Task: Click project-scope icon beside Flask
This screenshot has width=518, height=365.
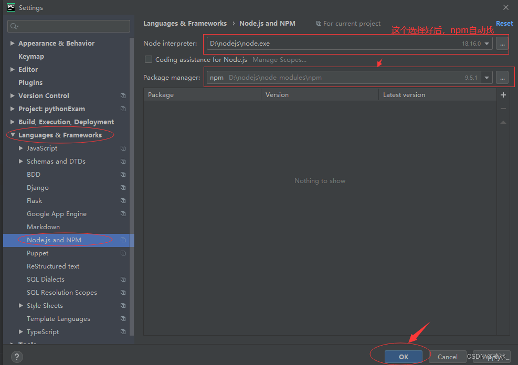Action: click(123, 201)
